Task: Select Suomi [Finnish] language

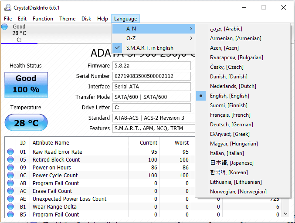Action: point(243,105)
